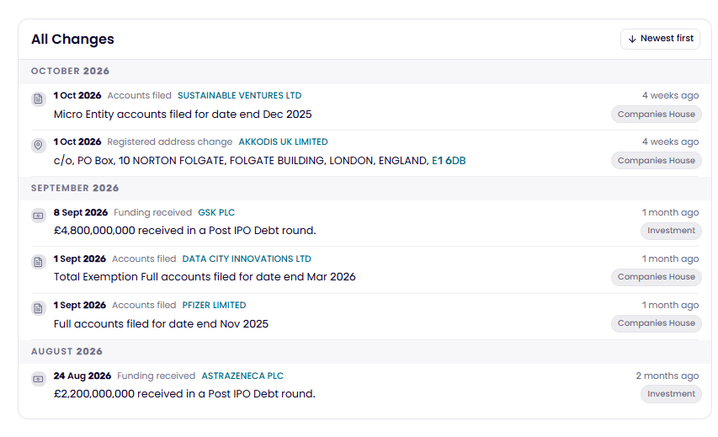Image resolution: width=718 pixels, height=437 pixels.
Task: Open PFIZER LIMITED company link
Action: click(214, 305)
